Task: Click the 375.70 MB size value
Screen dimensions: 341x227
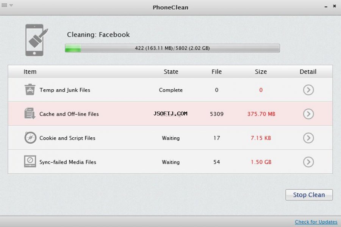Action: pos(261,114)
